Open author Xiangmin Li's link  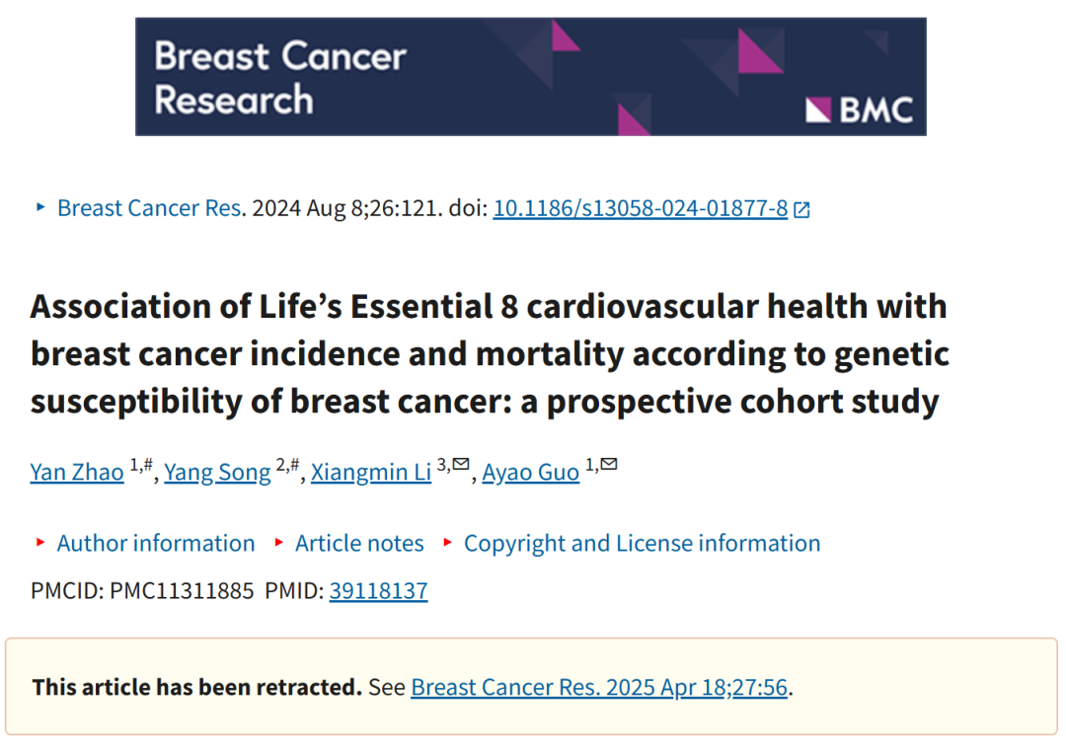(x=371, y=471)
